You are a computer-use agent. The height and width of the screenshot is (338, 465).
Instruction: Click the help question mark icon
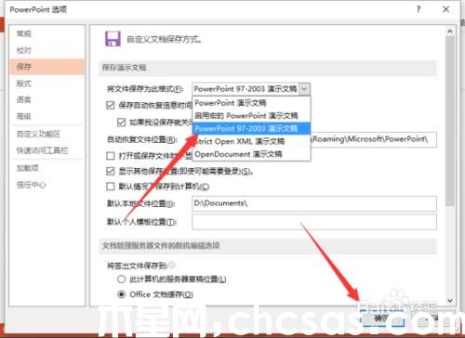pyautogui.click(x=418, y=9)
